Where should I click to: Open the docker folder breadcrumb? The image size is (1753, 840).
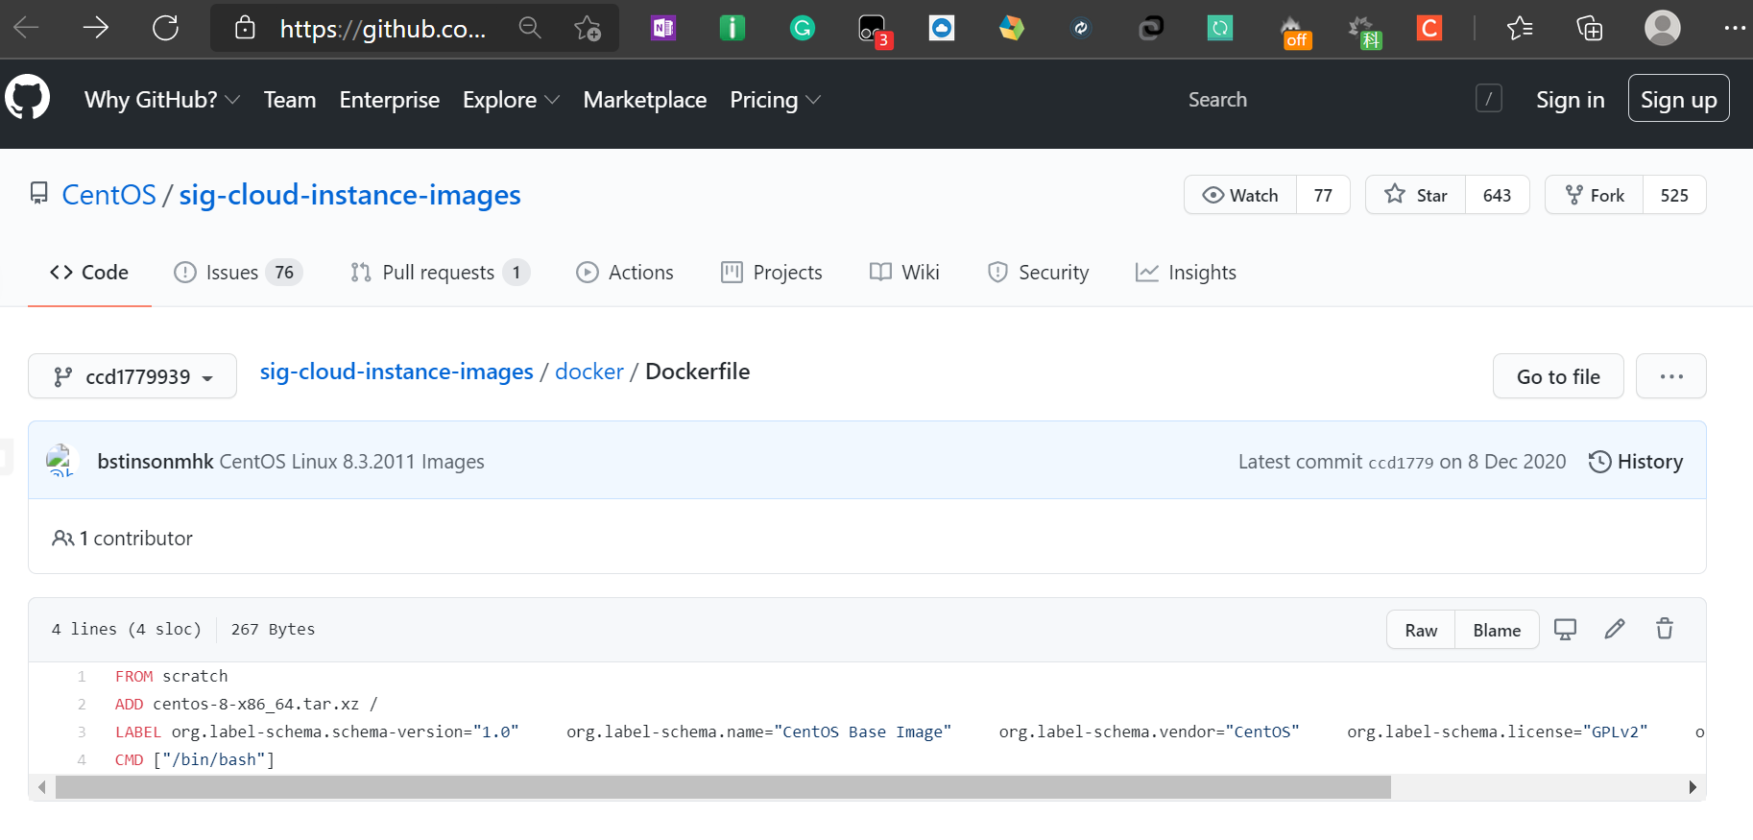pyautogui.click(x=589, y=372)
